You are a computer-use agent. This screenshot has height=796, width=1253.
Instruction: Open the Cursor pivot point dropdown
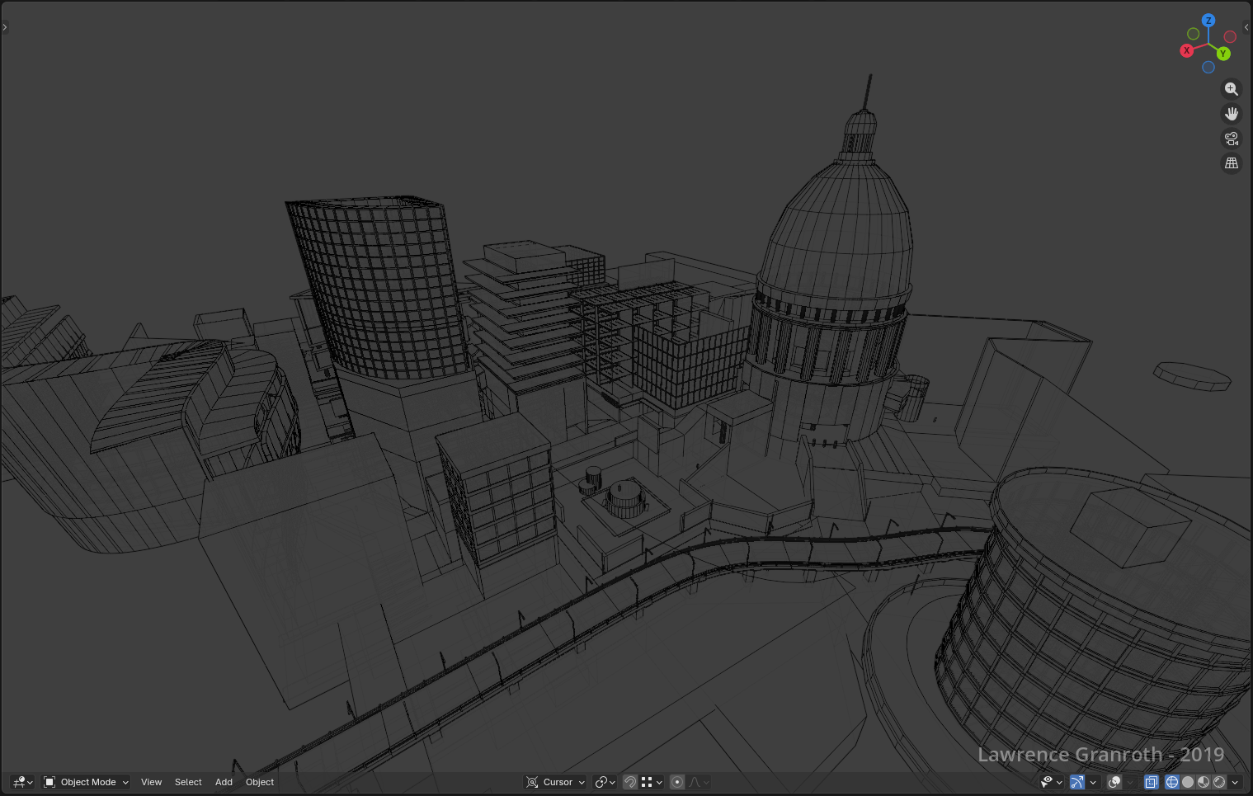point(556,782)
